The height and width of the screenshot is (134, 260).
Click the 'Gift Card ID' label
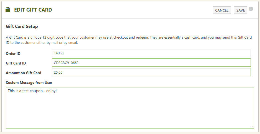pos(16,63)
